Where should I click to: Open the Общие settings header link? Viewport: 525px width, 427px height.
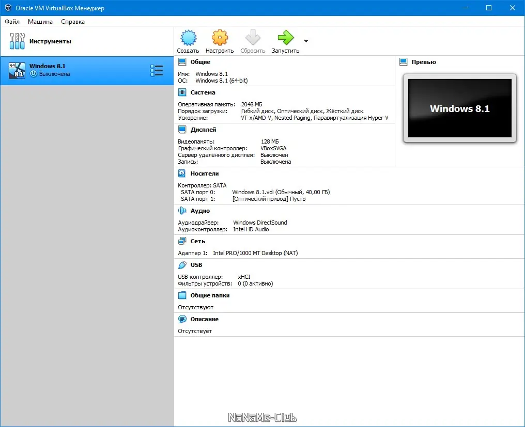point(200,62)
